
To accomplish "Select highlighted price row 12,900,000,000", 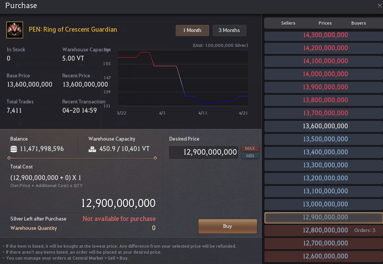I will 324,218.
